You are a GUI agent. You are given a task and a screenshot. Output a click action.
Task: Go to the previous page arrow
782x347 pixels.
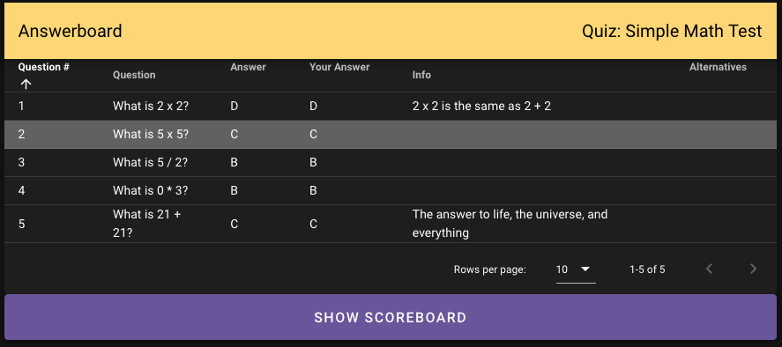pyautogui.click(x=709, y=269)
